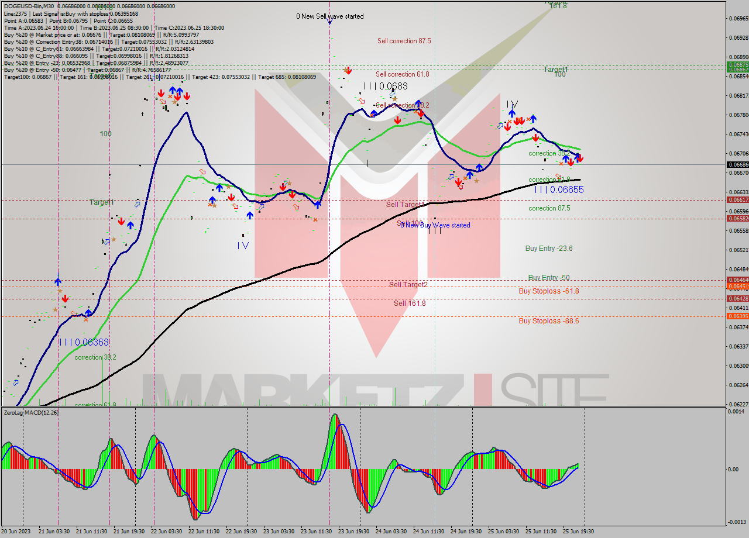This screenshot has width=749, height=538.
Task: Click 'Target 423: 0.07553032' text
Action: pyautogui.click(x=222, y=77)
